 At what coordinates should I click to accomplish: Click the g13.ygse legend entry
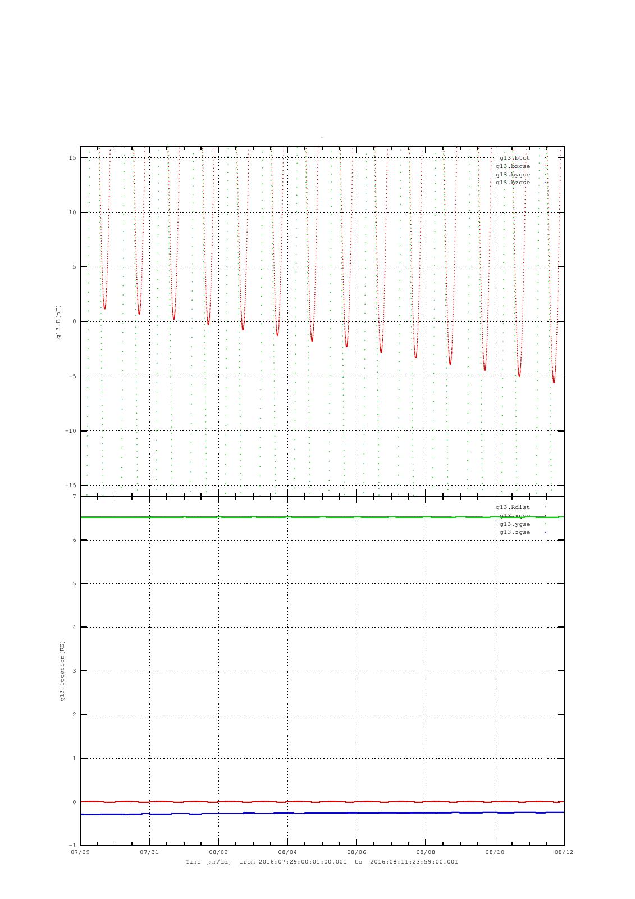[x=515, y=524]
